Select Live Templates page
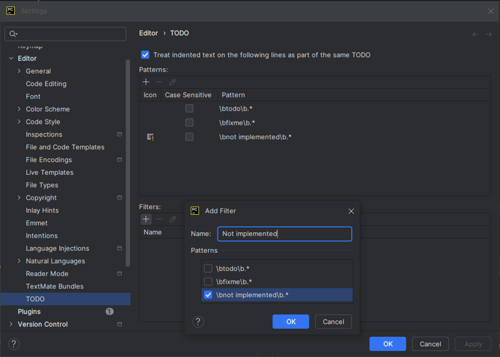Screen dimensions: 500x357 [50, 172]
